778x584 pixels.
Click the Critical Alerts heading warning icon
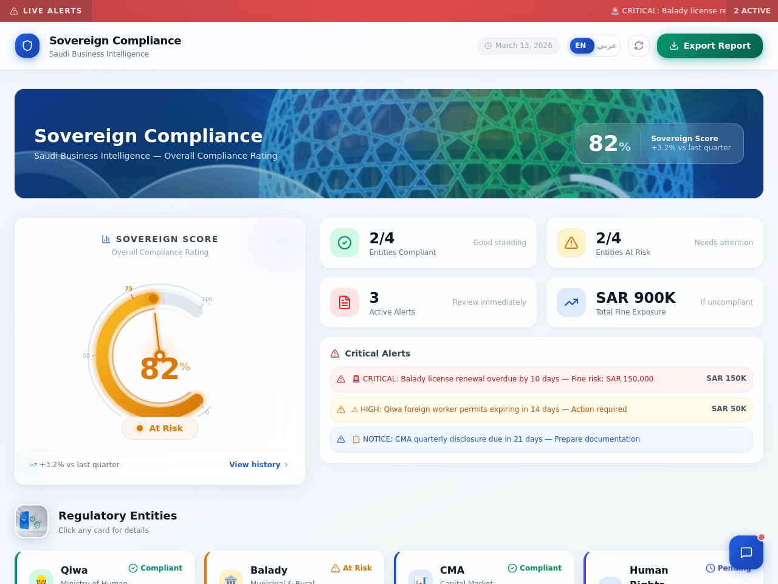335,353
